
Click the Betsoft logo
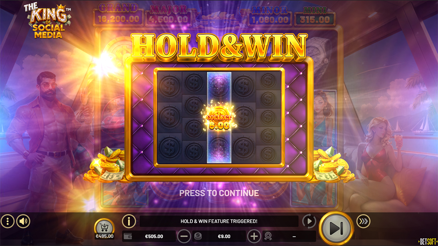point(428,241)
